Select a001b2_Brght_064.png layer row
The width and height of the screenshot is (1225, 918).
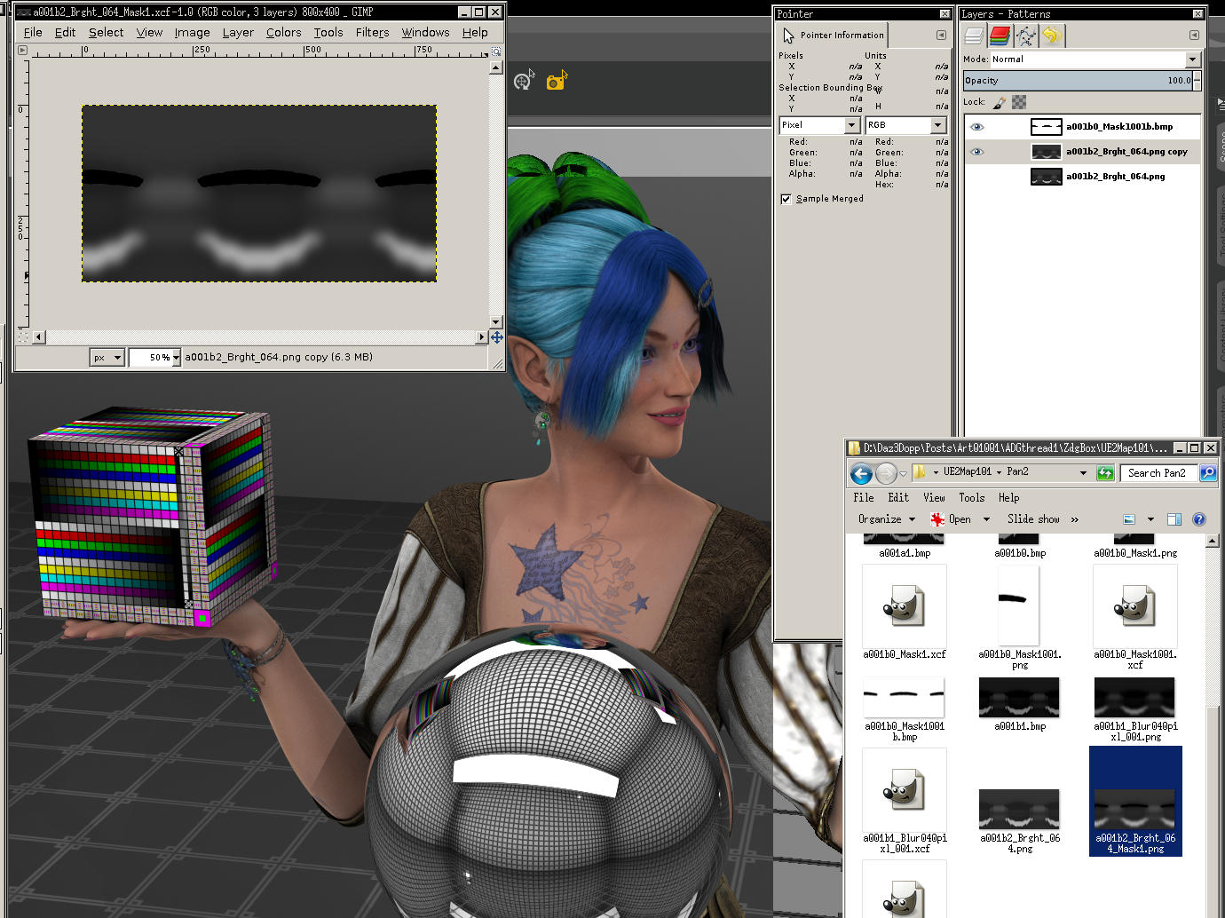click(x=1082, y=177)
